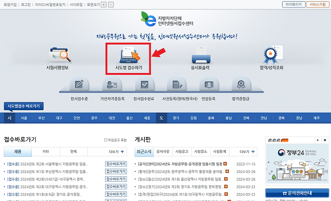Play the banner slideshow

(x=318, y=140)
